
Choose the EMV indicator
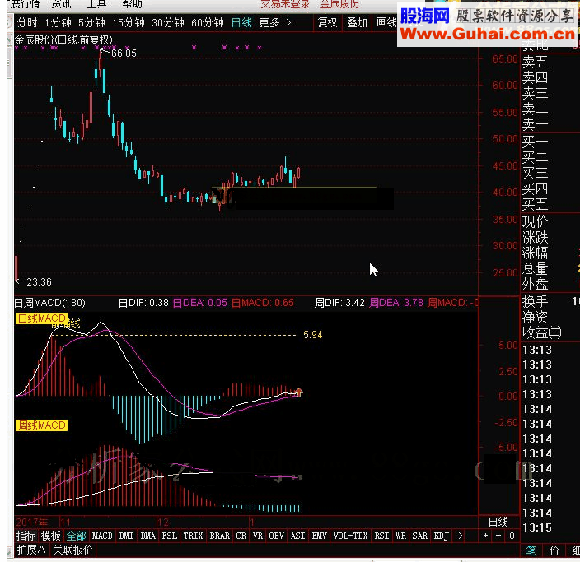[x=319, y=536]
